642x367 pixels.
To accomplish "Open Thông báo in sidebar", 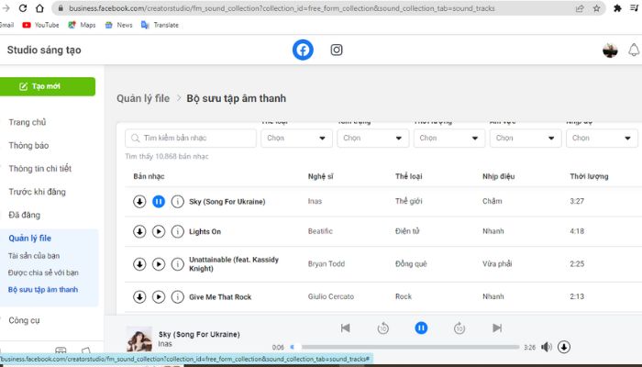I will (x=28, y=145).
